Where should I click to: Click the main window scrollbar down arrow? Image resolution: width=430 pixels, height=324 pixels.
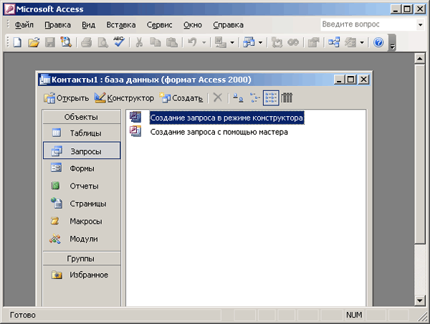coord(419,300)
